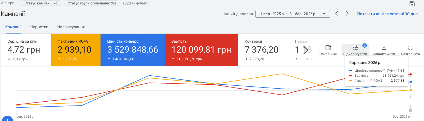Click Розгорнути expand chart icon
This screenshot has height=121, width=424.
[x=410, y=50]
